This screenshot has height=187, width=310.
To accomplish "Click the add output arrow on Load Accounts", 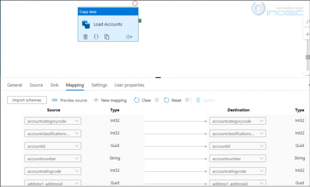I will (129, 37).
